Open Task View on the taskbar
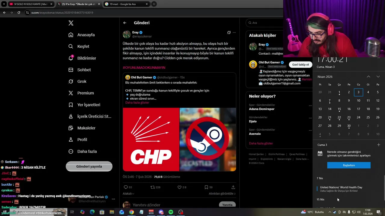385x216 pixels. pyautogui.click(x=72, y=212)
